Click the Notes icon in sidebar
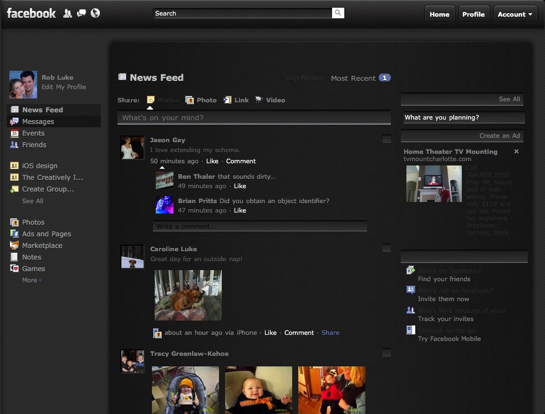The height and width of the screenshot is (414, 545). pyautogui.click(x=14, y=257)
